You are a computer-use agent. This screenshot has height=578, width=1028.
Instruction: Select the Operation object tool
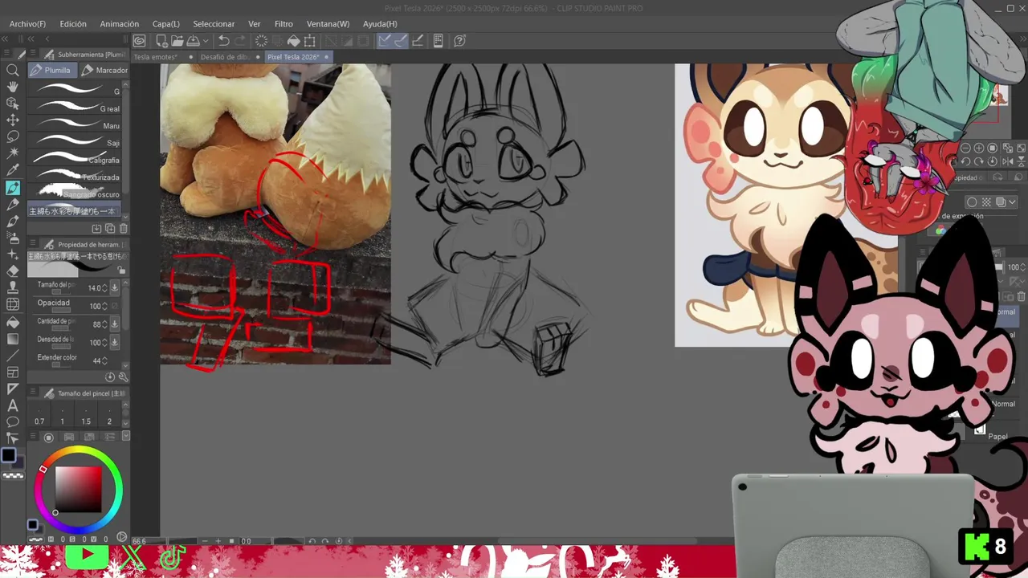tap(13, 104)
